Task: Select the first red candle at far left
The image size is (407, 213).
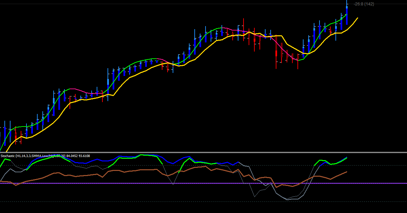Action: (x=16, y=138)
